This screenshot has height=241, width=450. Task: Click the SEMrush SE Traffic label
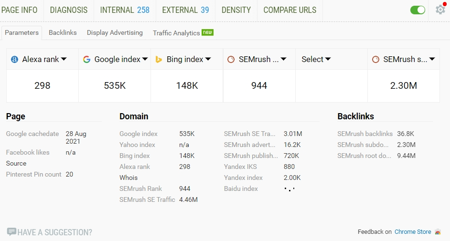(147, 200)
